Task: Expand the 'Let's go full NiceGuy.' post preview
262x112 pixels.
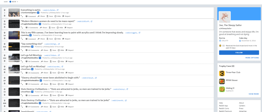Action: [22, 62]
